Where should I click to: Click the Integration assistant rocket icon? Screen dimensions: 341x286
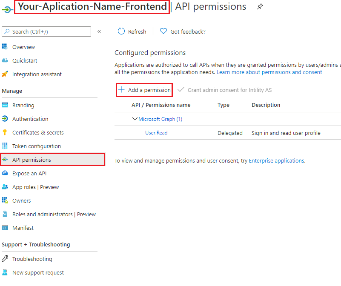pyautogui.click(x=5, y=74)
